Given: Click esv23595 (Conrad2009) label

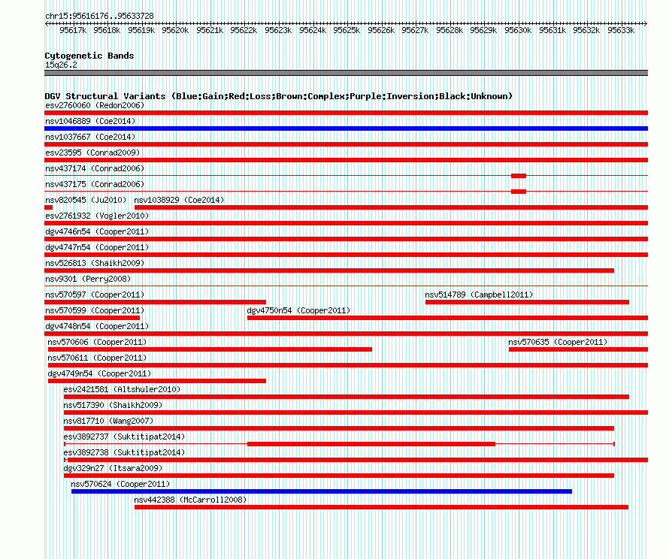Looking at the screenshot, I should (x=92, y=153).
